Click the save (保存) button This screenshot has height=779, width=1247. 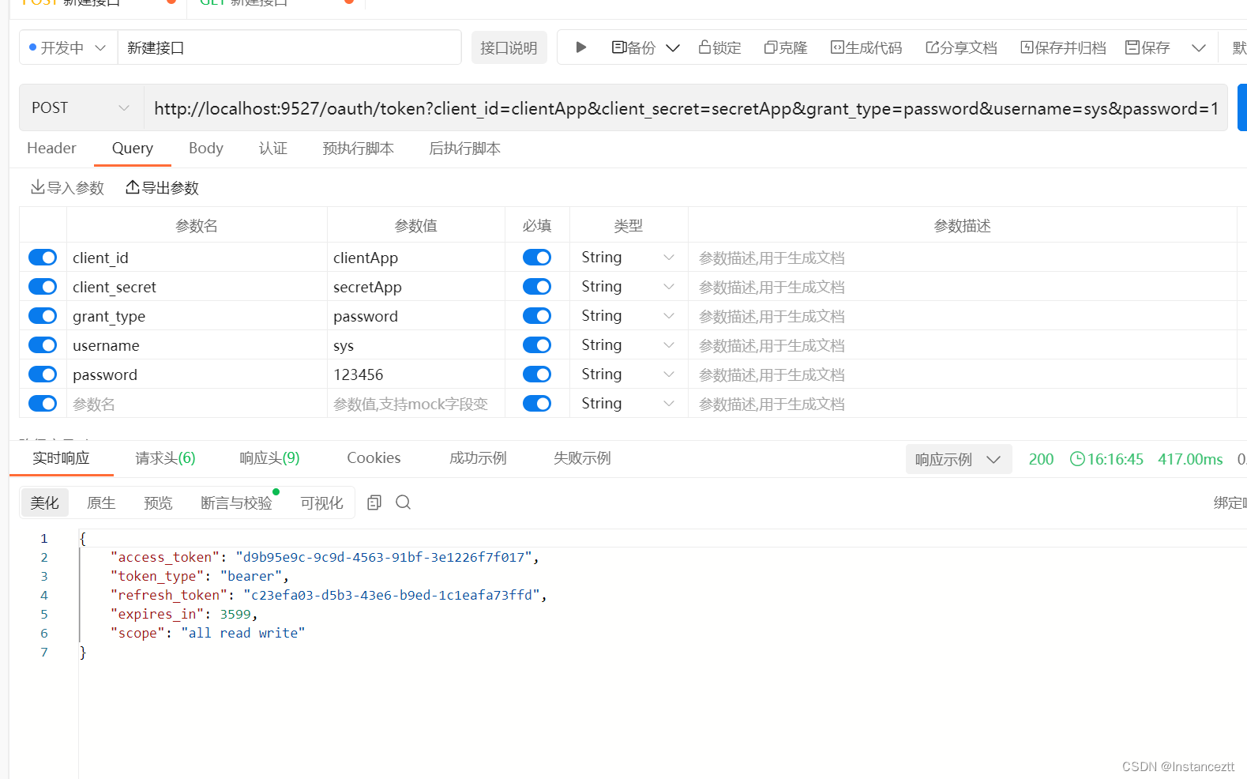point(1147,47)
